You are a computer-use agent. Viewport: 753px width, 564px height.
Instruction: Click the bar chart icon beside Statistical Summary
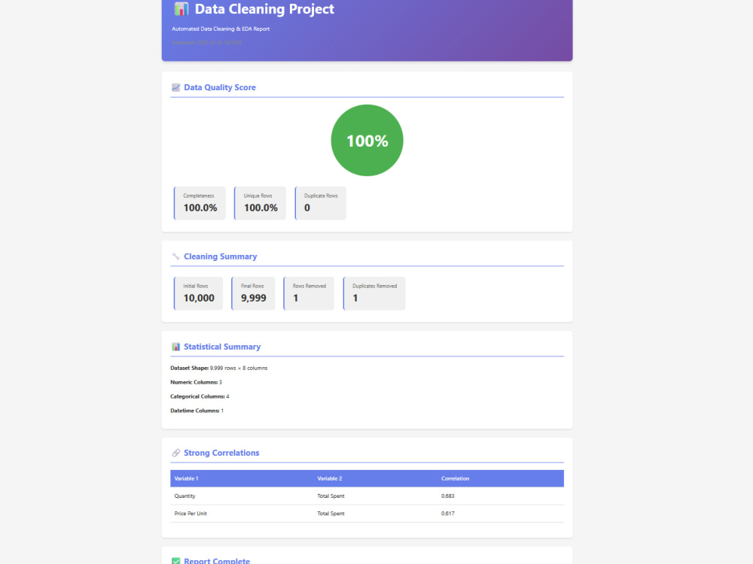[x=175, y=347]
